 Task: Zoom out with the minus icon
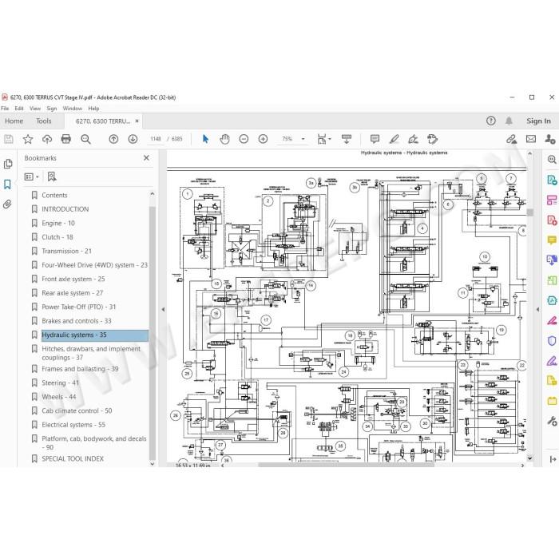[244, 139]
